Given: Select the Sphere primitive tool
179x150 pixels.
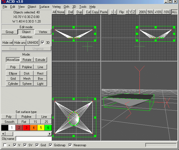Looking at the screenshot, I should [27, 84].
